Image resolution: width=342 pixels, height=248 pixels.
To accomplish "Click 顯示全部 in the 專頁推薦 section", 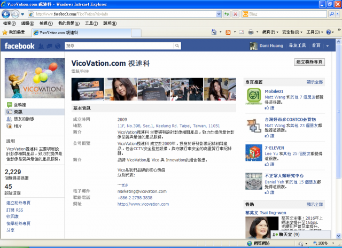I will click(315, 82).
